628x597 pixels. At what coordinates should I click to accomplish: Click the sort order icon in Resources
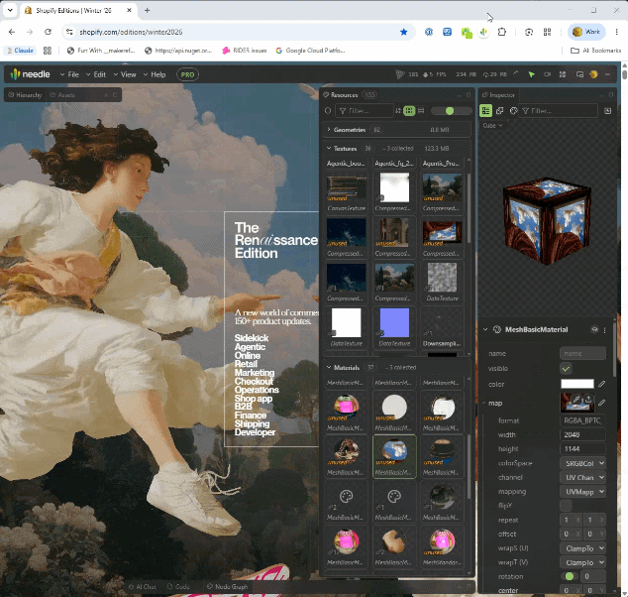[x=398, y=111]
